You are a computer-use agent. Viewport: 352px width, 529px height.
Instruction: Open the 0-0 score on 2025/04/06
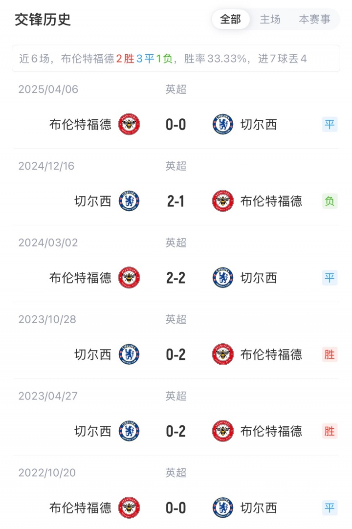[176, 125]
